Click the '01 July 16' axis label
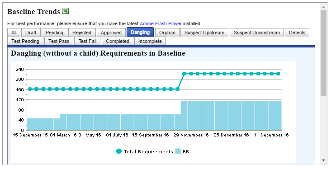Image resolution: width=331 pixels, height=169 pixels. pyautogui.click(x=117, y=135)
